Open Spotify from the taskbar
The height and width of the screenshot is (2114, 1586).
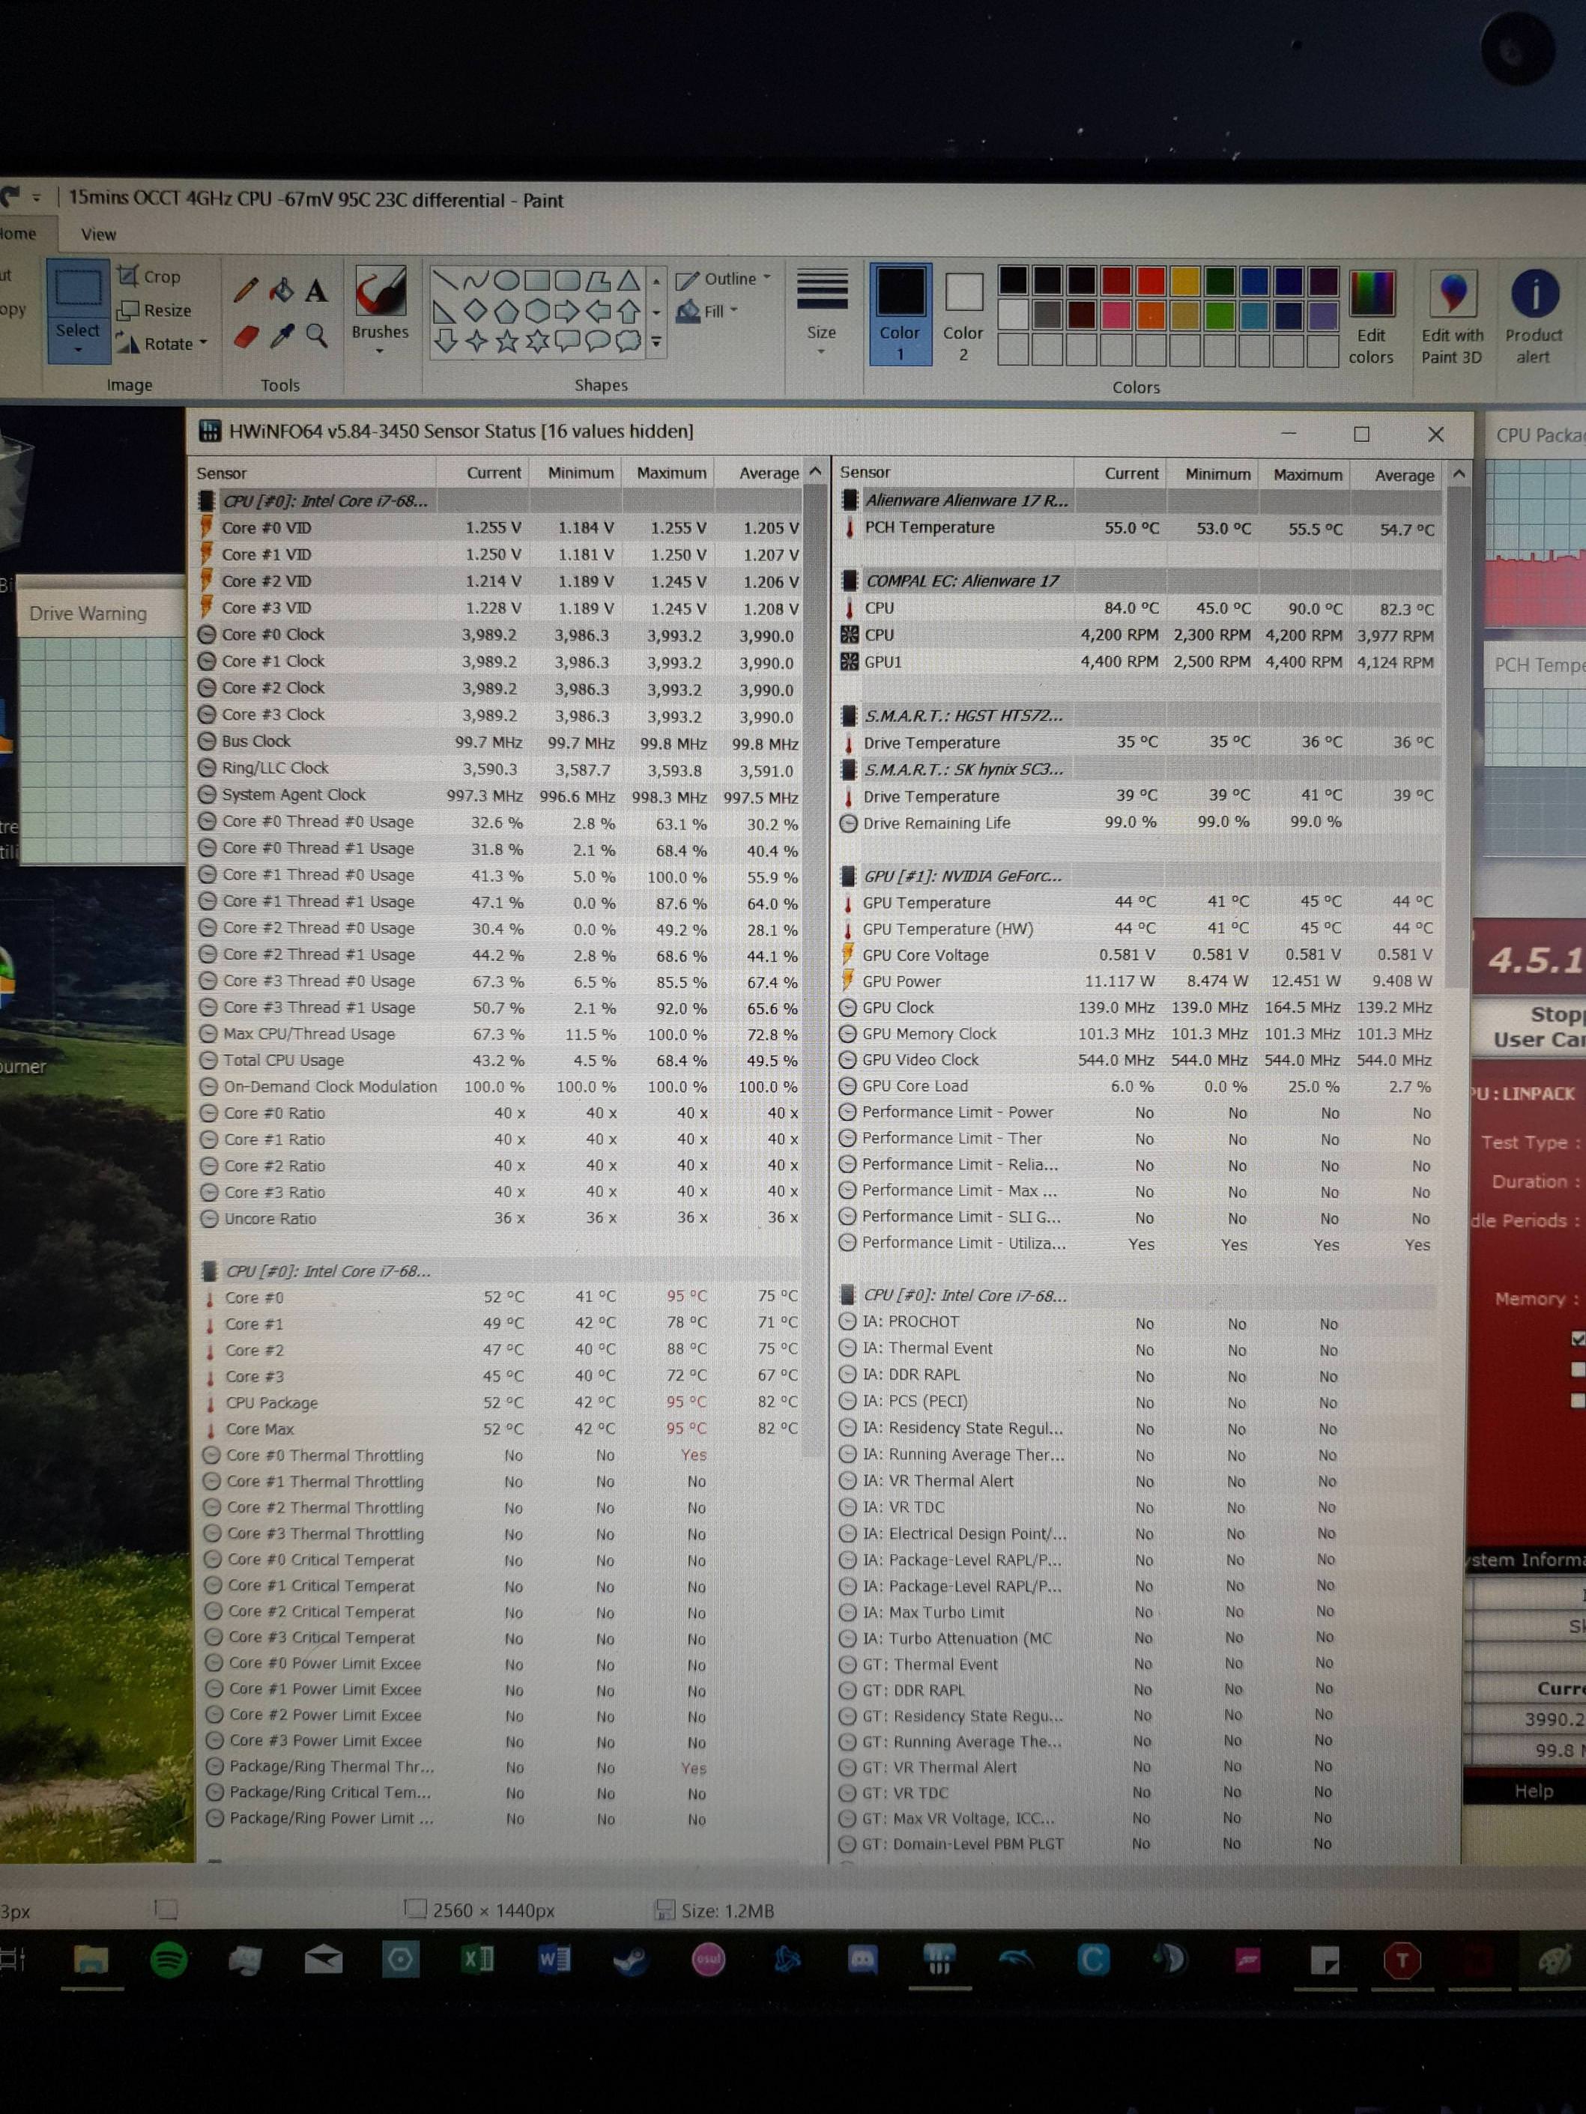coord(169,1961)
